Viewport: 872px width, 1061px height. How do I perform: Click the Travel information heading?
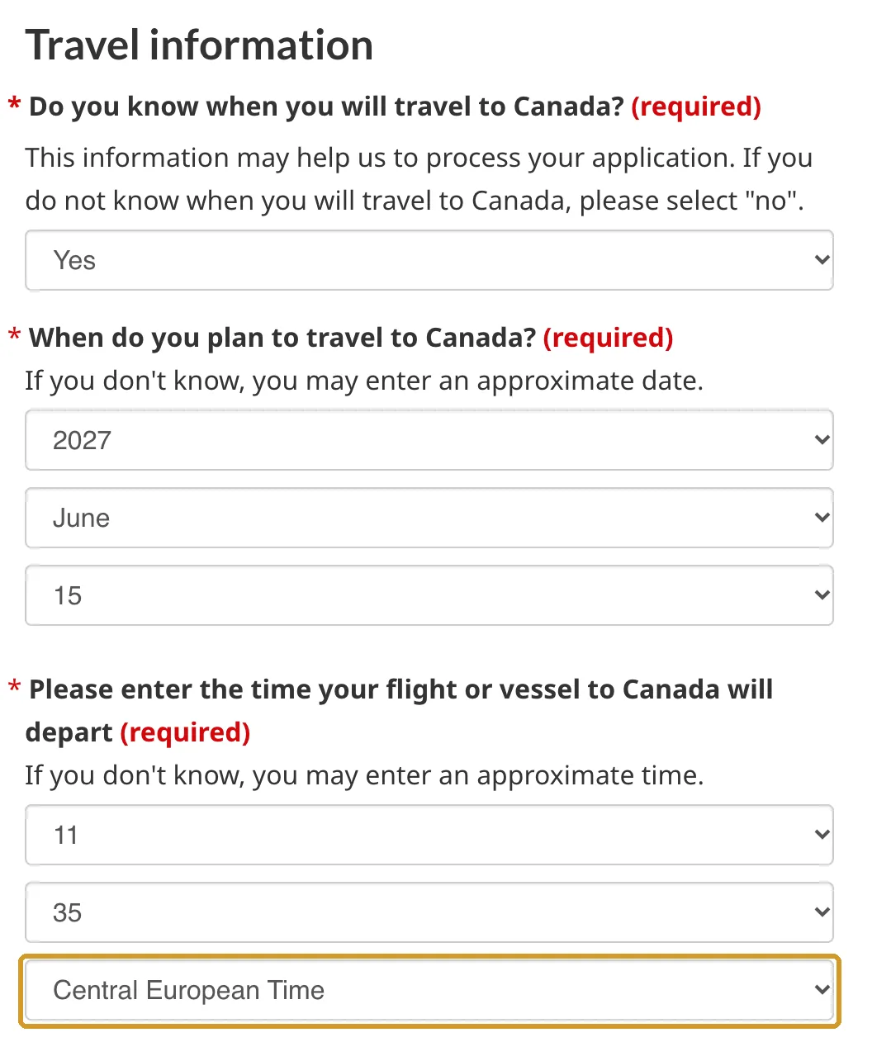(199, 45)
